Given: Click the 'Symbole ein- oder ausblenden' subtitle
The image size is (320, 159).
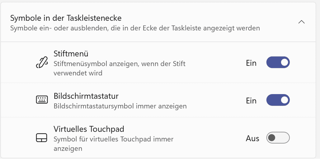Looking at the screenshot, I should [135, 28].
